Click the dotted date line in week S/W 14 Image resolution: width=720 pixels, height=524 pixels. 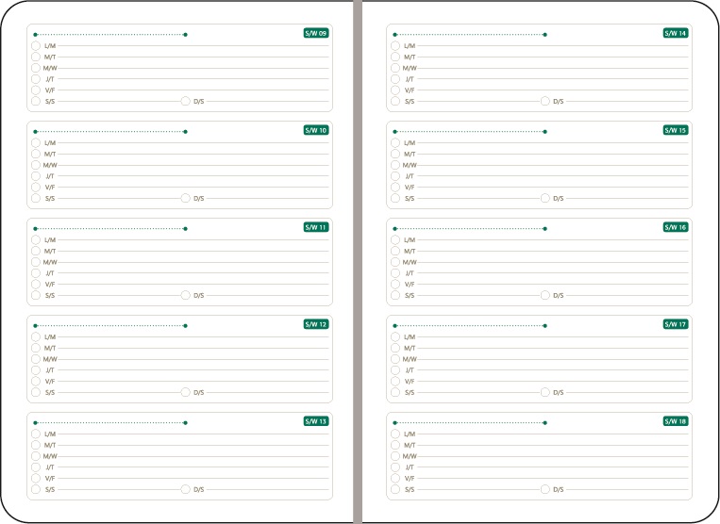470,34
